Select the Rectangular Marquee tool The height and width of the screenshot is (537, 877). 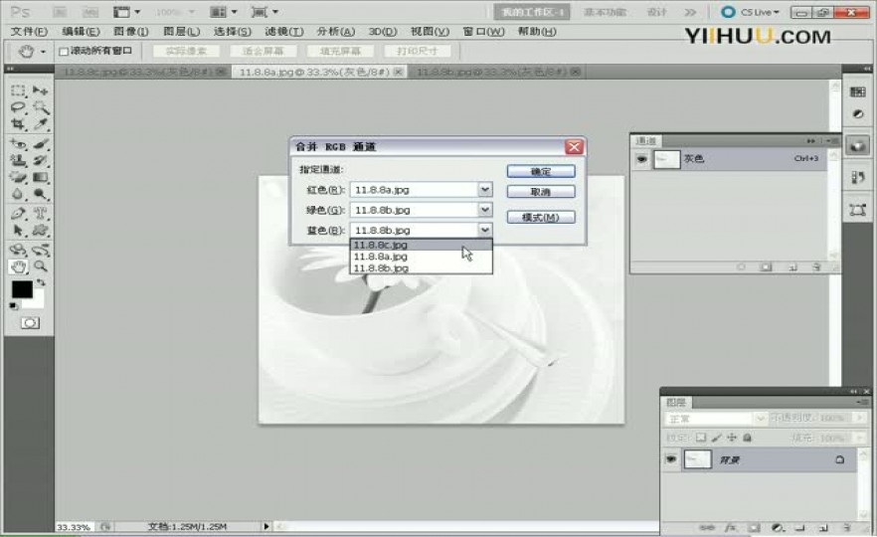pos(18,90)
